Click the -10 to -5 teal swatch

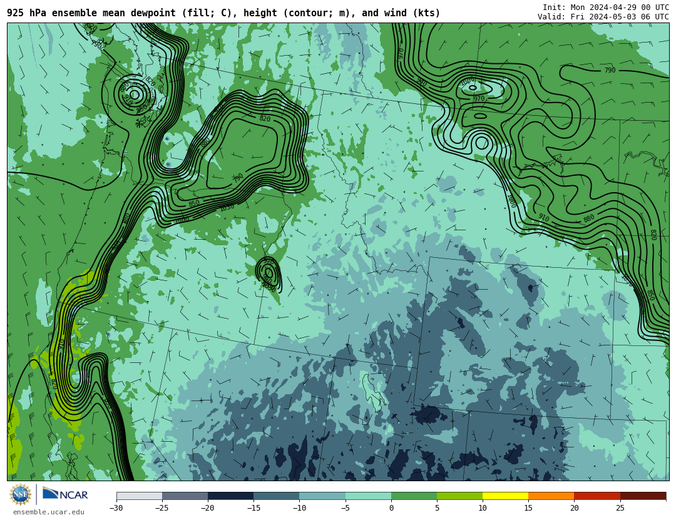click(x=322, y=496)
